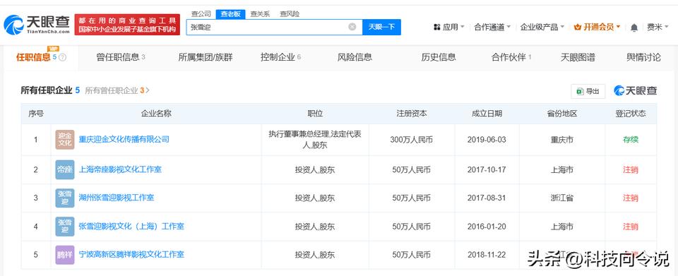Open the 风险信息 tab

click(355, 57)
